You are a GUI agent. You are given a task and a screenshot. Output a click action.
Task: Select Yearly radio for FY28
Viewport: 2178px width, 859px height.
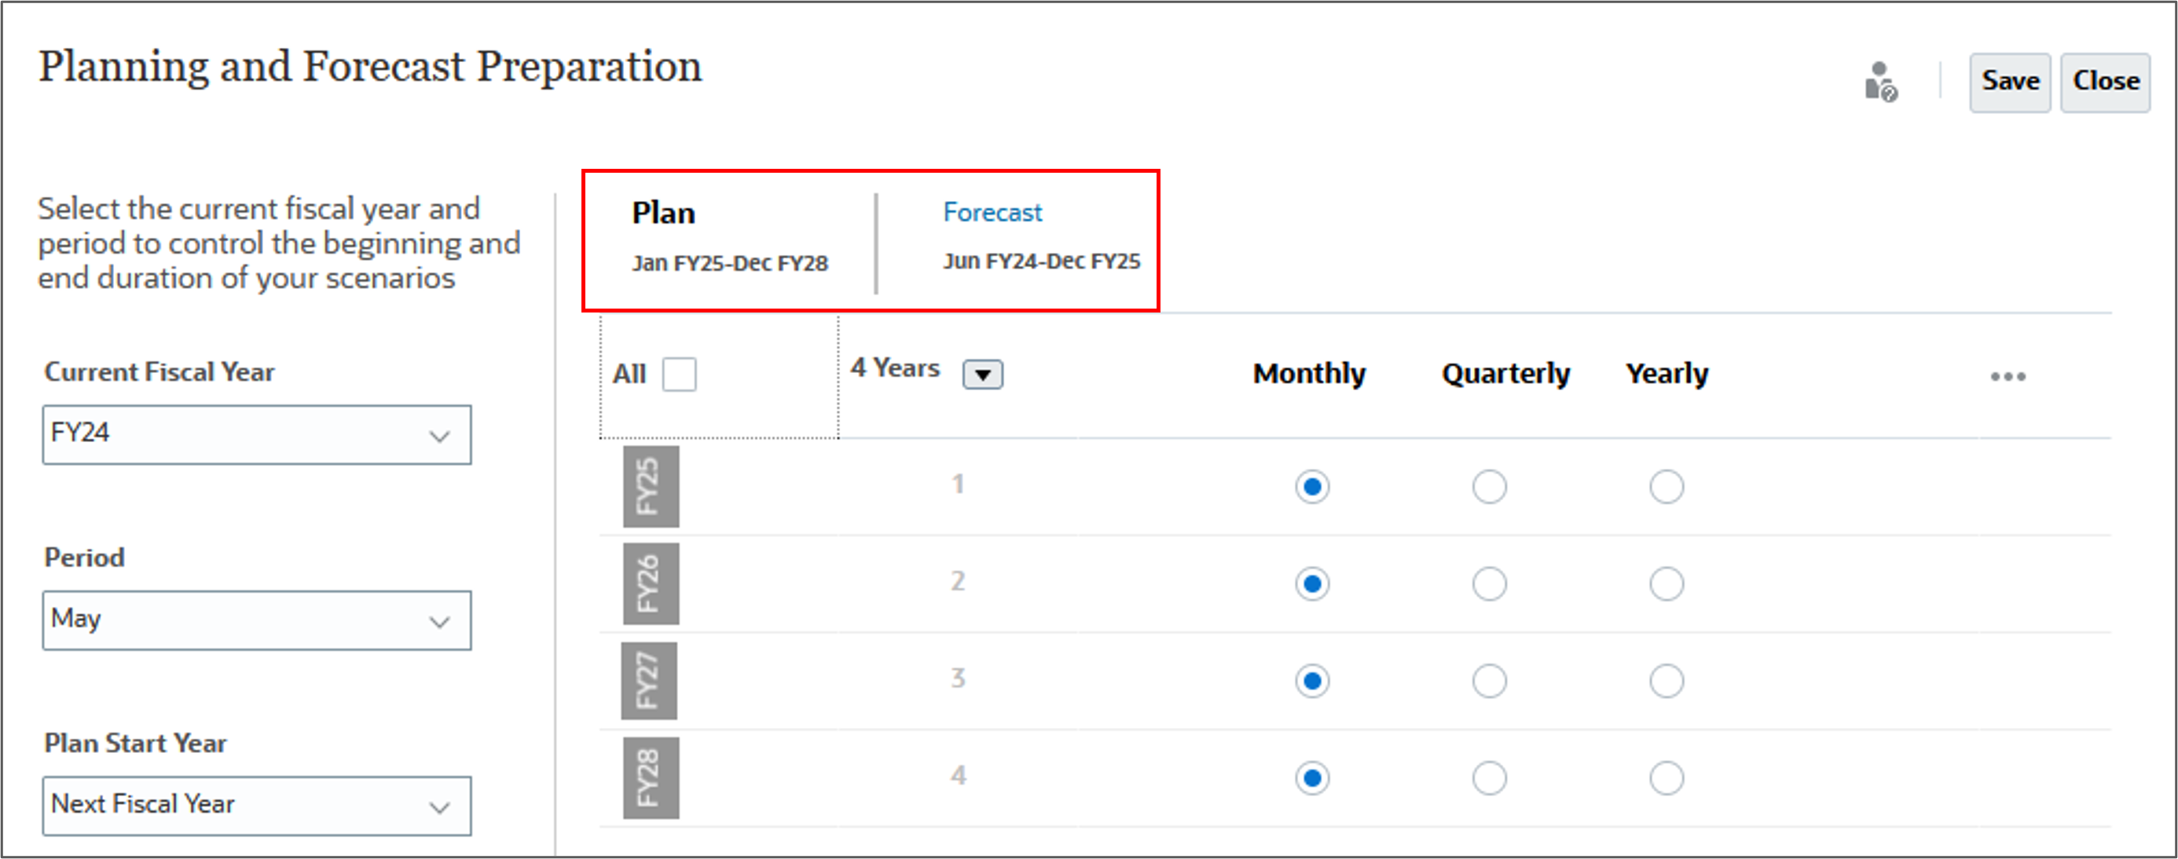[1666, 778]
